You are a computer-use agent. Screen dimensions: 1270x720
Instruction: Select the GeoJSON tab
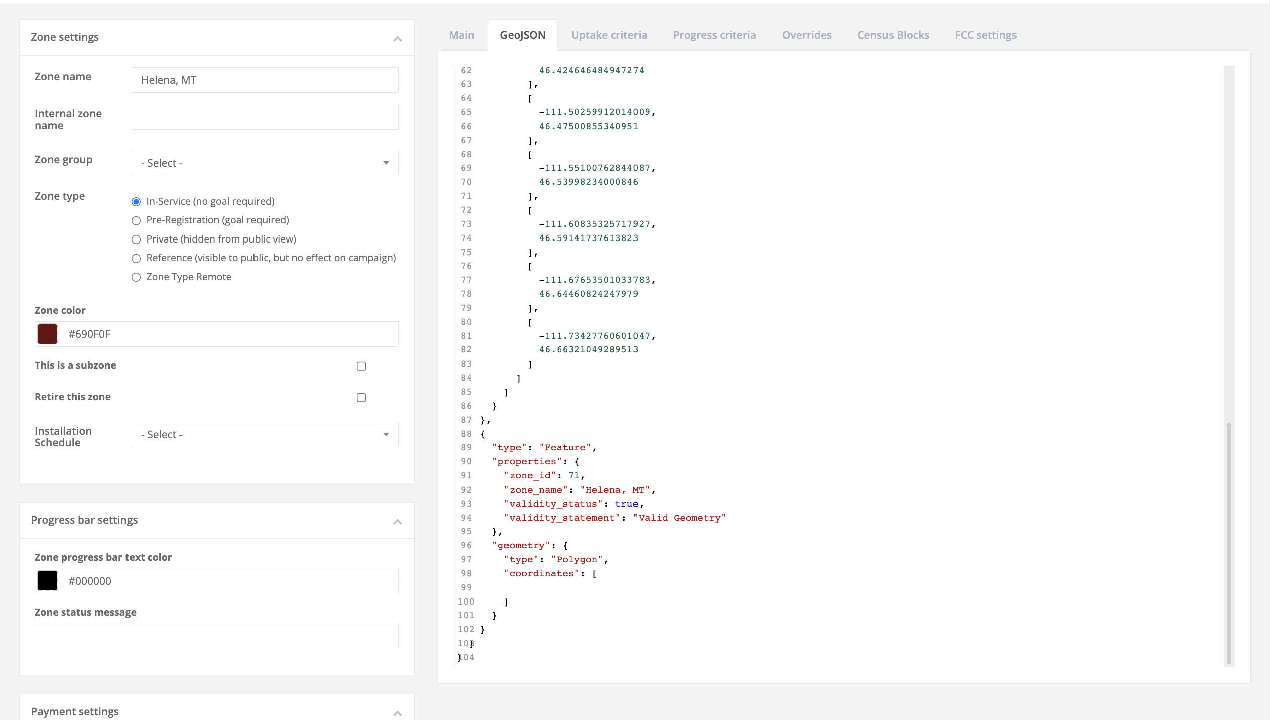click(522, 35)
